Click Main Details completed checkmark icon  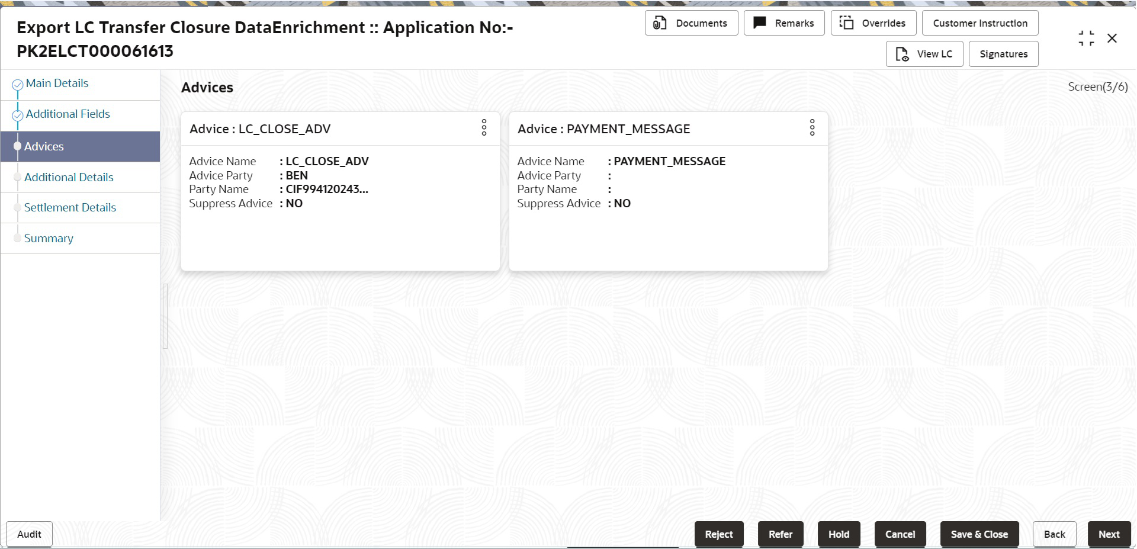click(x=18, y=85)
